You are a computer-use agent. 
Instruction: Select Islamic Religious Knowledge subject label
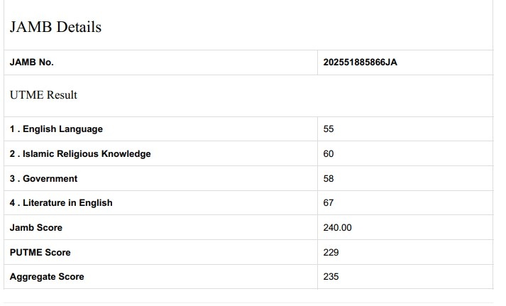click(80, 154)
